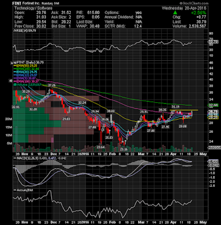Select the Options value yes
Screen dimensions: 221x225
coord(138,13)
